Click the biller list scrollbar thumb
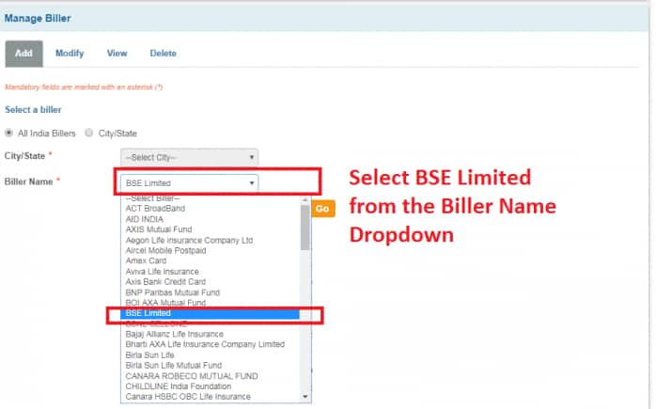The height and width of the screenshot is (409, 656). click(305, 228)
